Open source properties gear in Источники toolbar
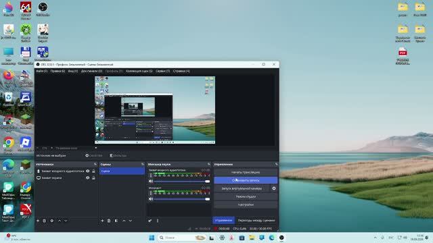433x243 pixels. [52, 221]
